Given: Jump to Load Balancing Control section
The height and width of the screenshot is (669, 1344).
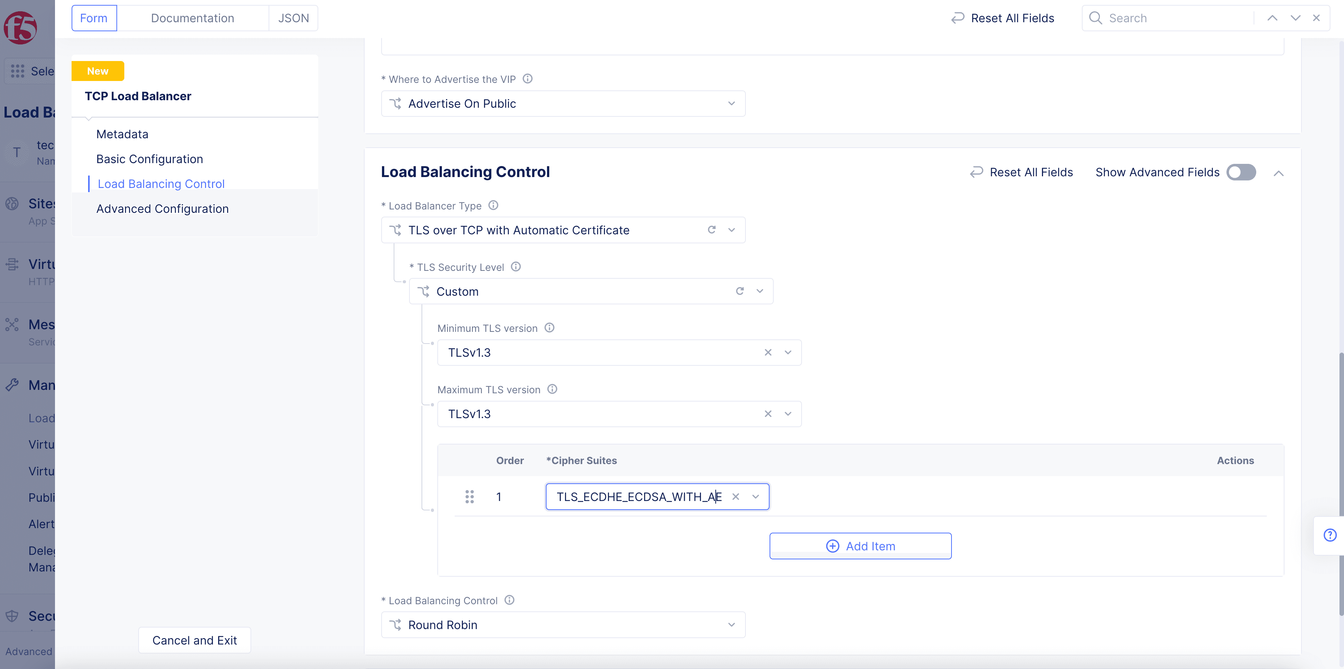Looking at the screenshot, I should 161,184.
